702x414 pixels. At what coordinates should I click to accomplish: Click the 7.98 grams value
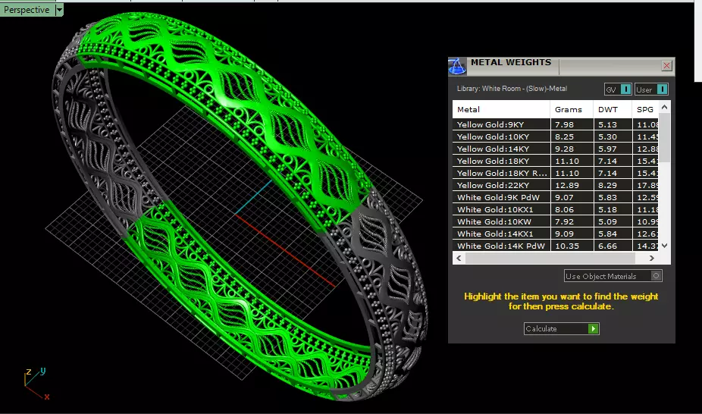(564, 124)
